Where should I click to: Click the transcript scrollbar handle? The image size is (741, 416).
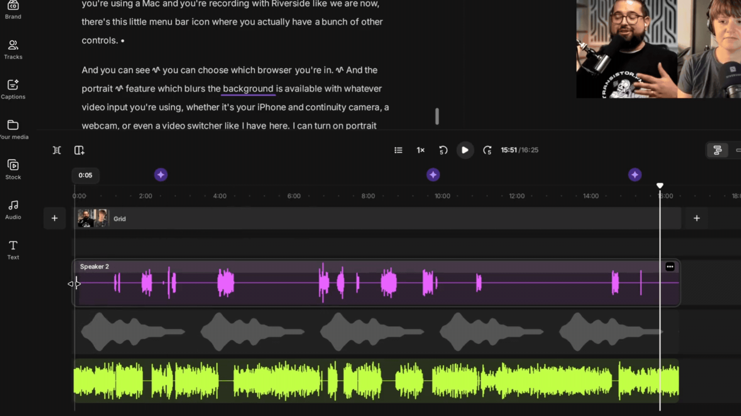pyautogui.click(x=437, y=116)
